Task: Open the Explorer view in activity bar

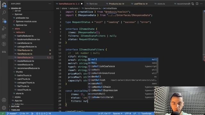Action: (x=4, y=5)
